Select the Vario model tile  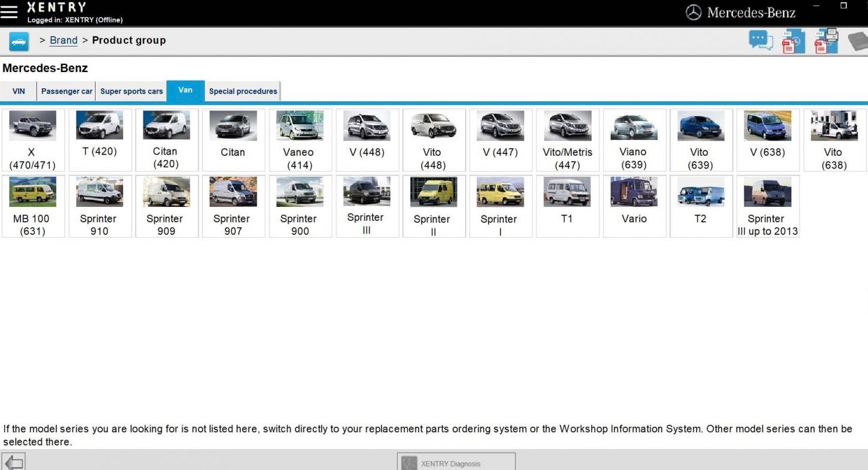click(x=634, y=206)
